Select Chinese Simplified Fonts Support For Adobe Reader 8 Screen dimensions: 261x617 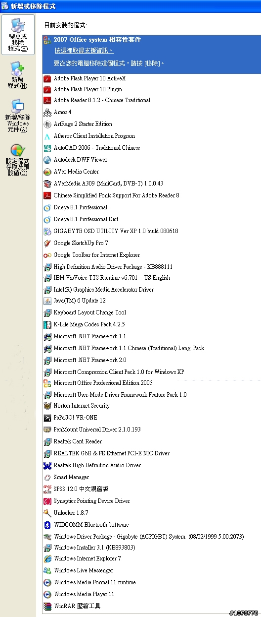coord(151,195)
